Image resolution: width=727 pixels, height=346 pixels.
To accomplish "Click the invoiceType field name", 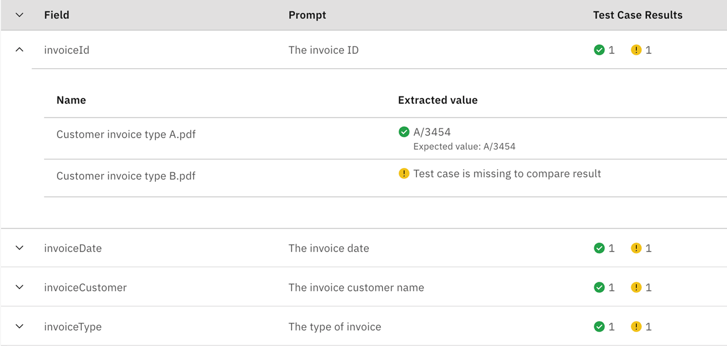I will [x=73, y=327].
